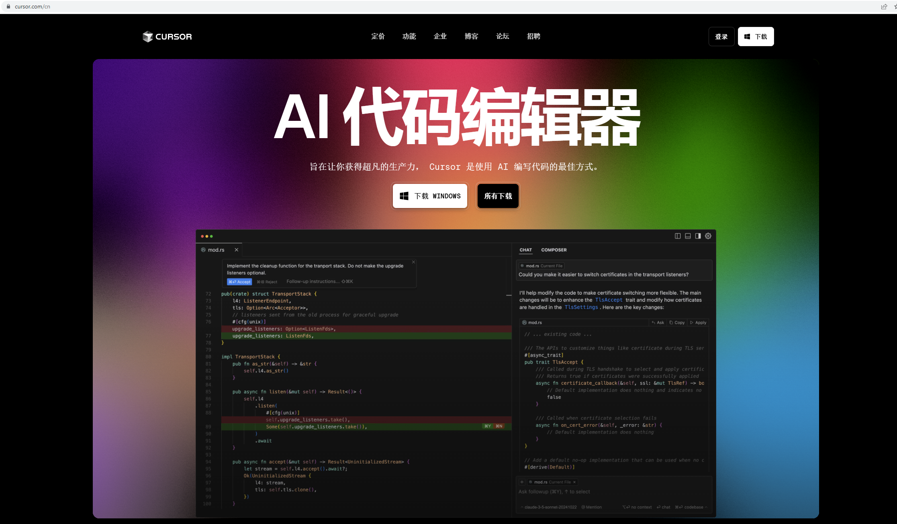Screen dimensions: 897x524
Task: Click the tagline mentioning Cursor 是使用 AI
Action: coord(455,167)
